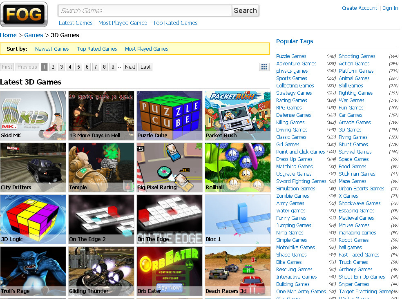402x299 pixels.
Task: Select the Sniper Games tag
Action: (x=354, y=284)
